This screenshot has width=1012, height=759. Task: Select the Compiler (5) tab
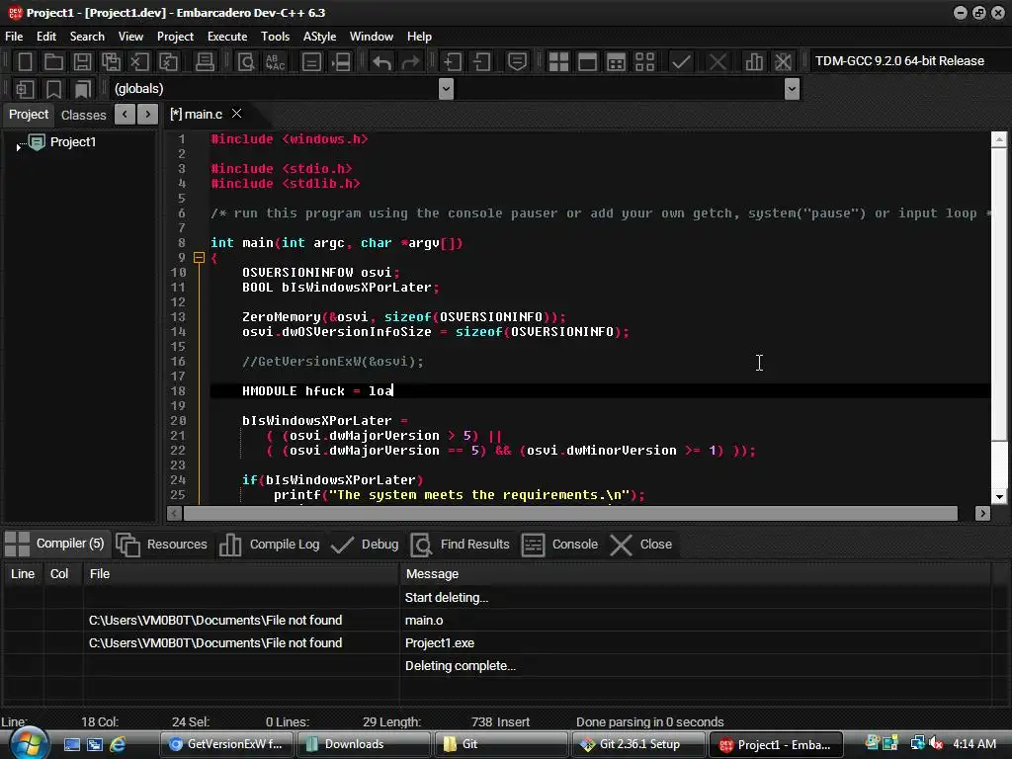click(x=55, y=544)
